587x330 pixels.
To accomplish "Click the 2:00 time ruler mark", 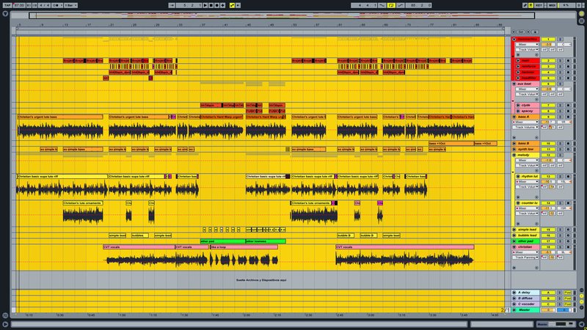I will 247,315.
